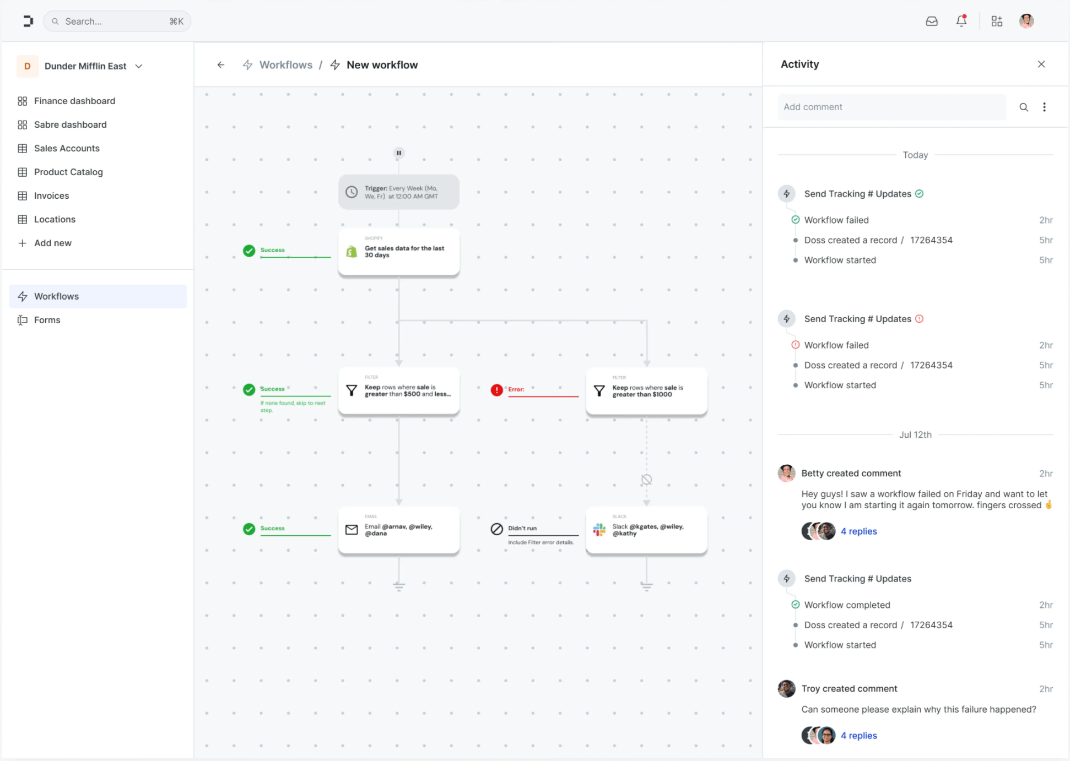Screen dimensions: 1070x761
Task: Open the apps grid icon
Action: (x=997, y=21)
